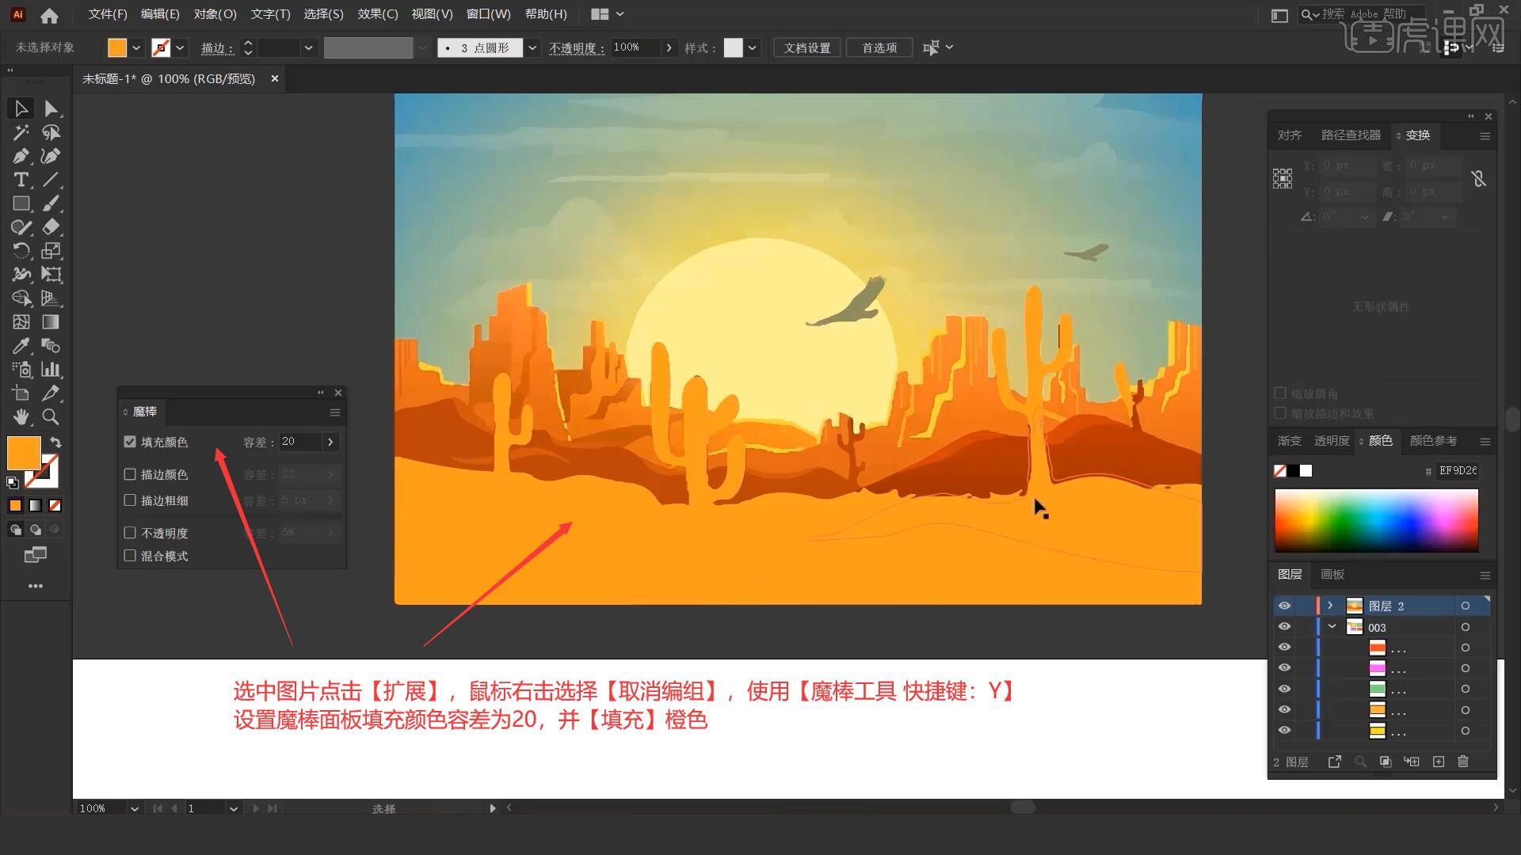Switch to 变换 tab in right panel
The image size is (1521, 855).
coord(1416,135)
